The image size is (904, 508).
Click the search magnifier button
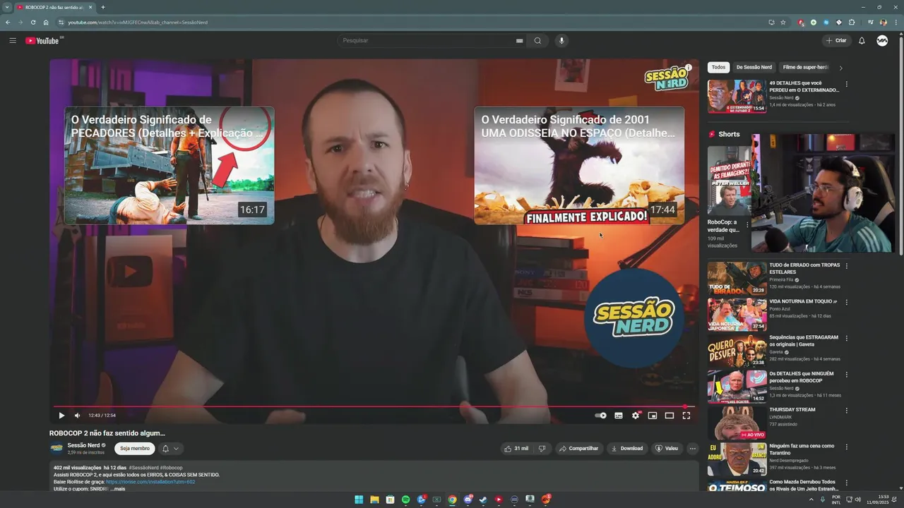[537, 40]
